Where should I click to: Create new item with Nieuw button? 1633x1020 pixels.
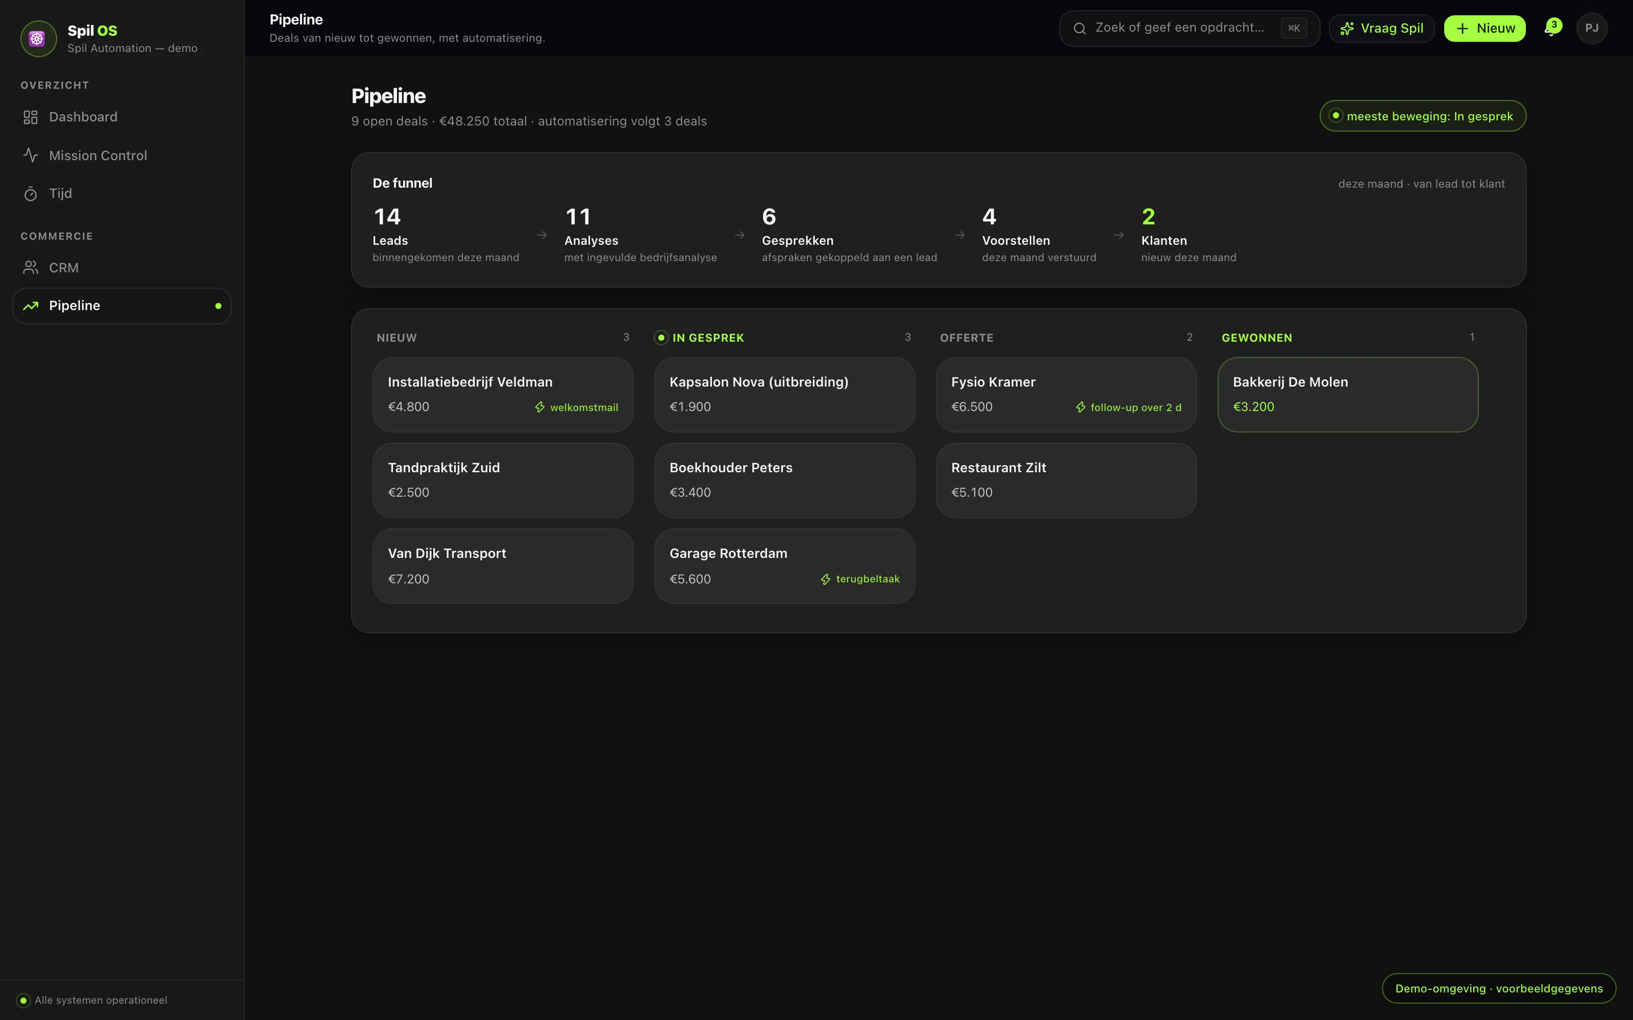1484,29
